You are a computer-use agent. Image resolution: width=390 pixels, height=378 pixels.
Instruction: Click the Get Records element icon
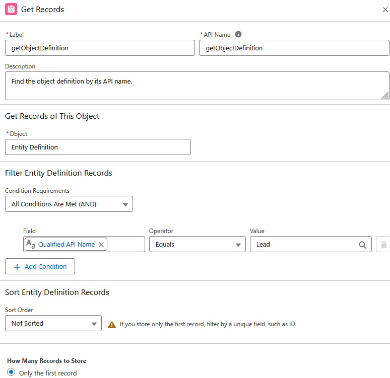(x=11, y=9)
